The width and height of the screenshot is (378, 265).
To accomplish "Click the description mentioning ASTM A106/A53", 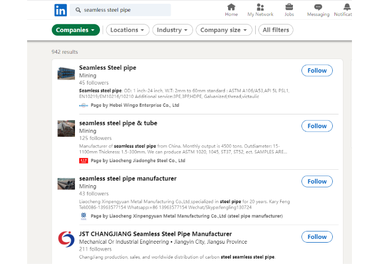I will [184, 94].
